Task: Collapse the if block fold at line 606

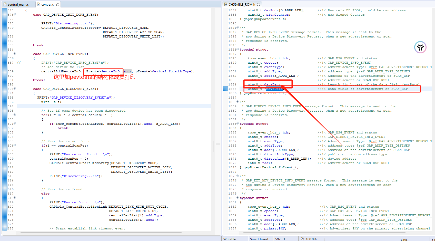Action: click(15, 145)
